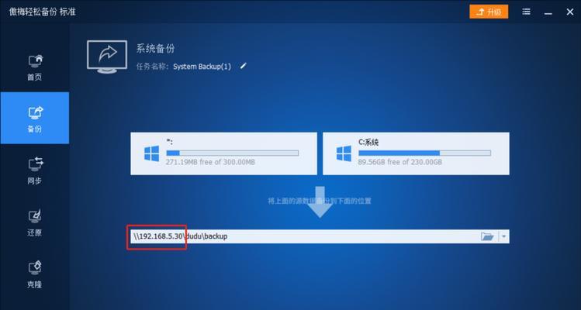This screenshot has width=581, height=310.
Task: Click the orange 升级 upgrade button
Action: [489, 12]
